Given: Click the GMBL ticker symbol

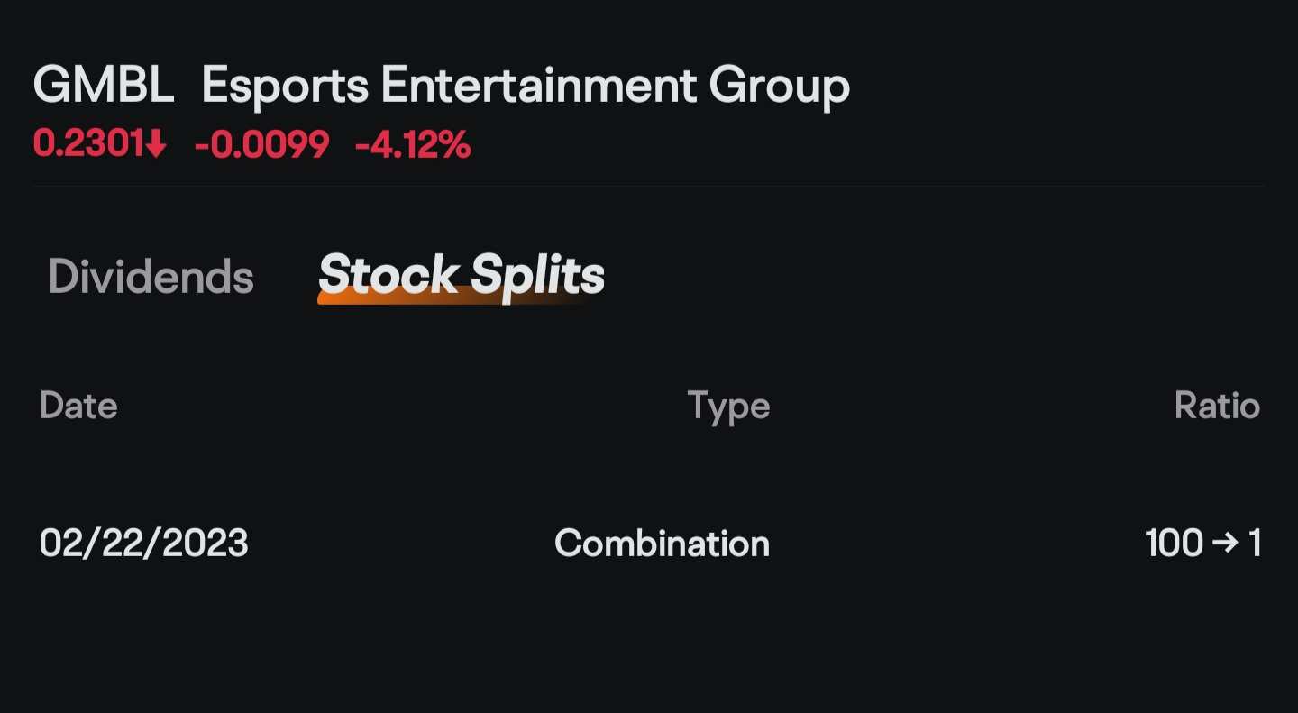Looking at the screenshot, I should [x=104, y=87].
